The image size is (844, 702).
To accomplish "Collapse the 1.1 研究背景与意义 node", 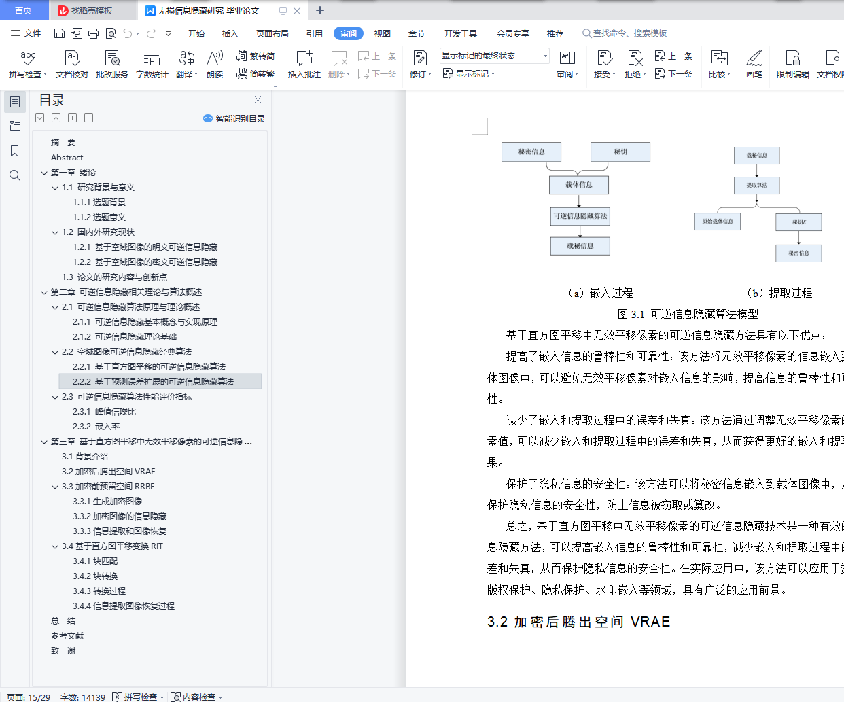I will 55,188.
